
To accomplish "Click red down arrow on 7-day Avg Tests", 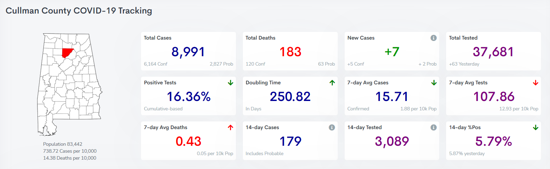I will tap(535, 83).
